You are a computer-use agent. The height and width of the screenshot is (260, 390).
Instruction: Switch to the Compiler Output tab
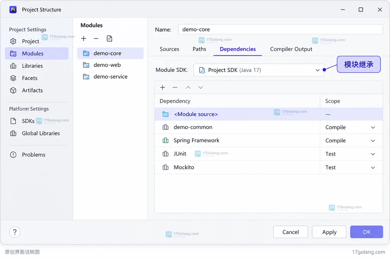click(291, 49)
